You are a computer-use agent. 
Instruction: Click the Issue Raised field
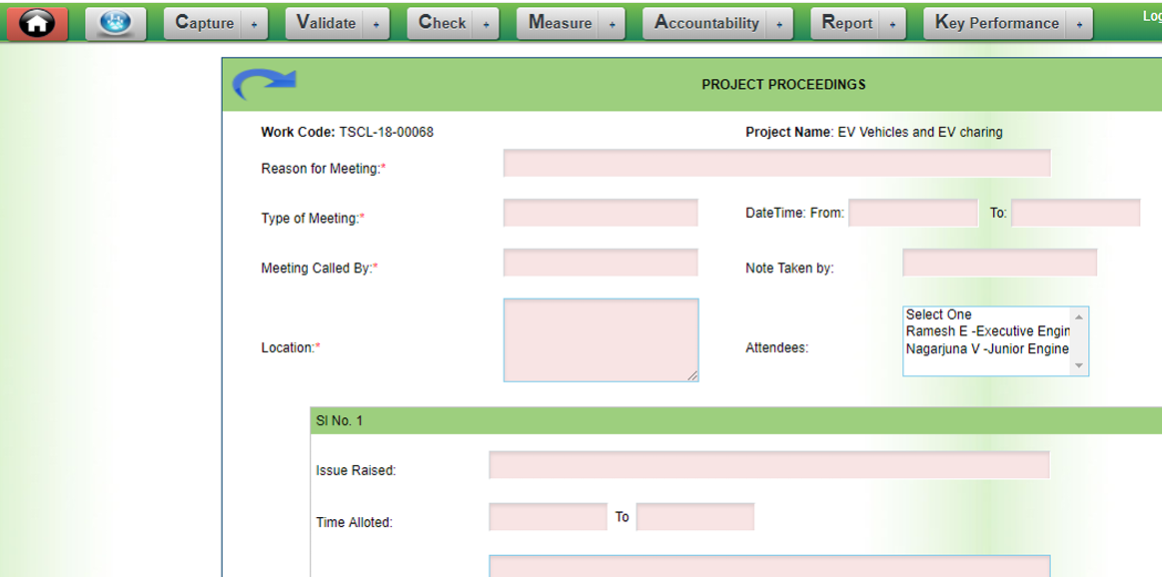pos(768,465)
